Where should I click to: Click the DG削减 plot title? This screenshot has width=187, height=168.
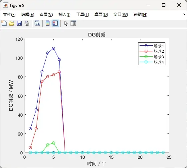[97, 35]
